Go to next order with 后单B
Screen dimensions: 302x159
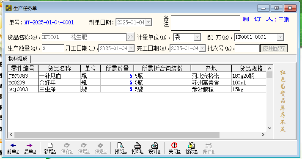coord(30,148)
